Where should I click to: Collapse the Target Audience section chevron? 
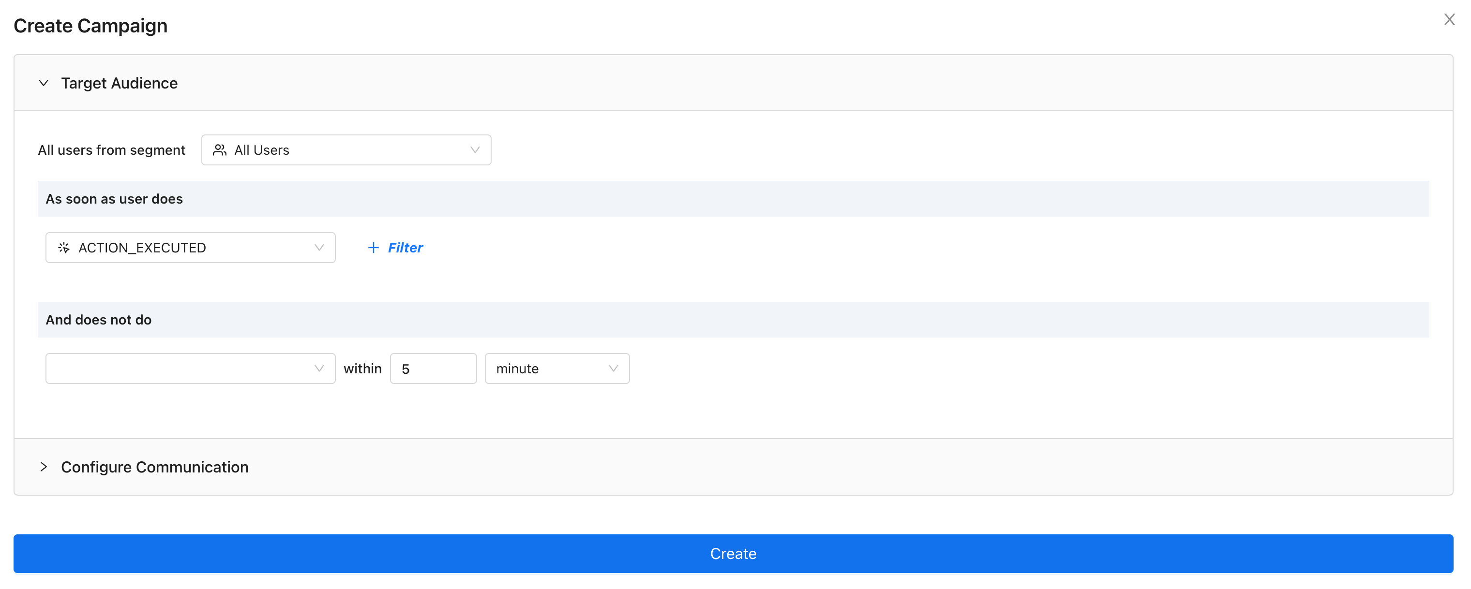pyautogui.click(x=44, y=83)
